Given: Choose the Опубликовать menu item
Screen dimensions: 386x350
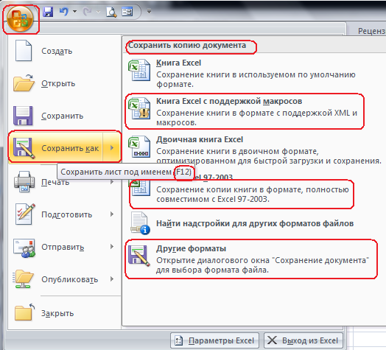Looking at the screenshot, I should (70, 279).
